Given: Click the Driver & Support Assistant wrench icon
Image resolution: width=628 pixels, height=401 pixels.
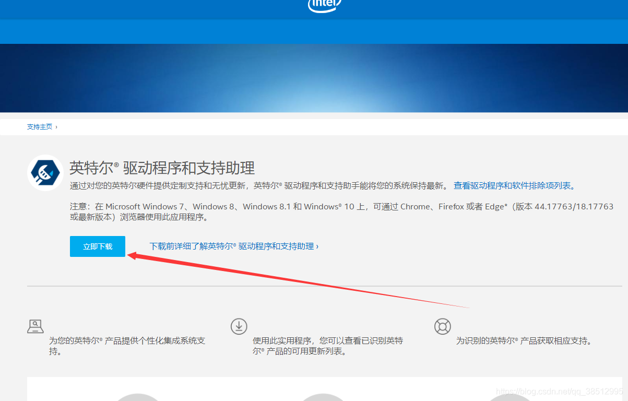Looking at the screenshot, I should [x=45, y=173].
